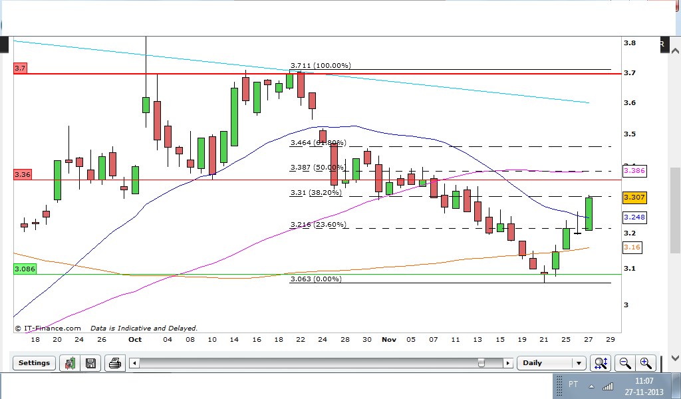
Task: Click the horizontal scrollbar thumb handle
Action: [481, 363]
